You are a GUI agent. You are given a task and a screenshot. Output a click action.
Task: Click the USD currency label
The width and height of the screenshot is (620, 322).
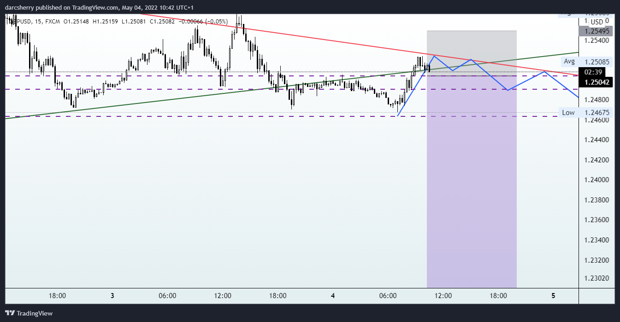596,22
